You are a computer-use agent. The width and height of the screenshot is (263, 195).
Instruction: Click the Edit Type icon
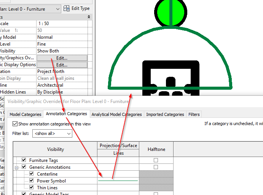coord(67,8)
